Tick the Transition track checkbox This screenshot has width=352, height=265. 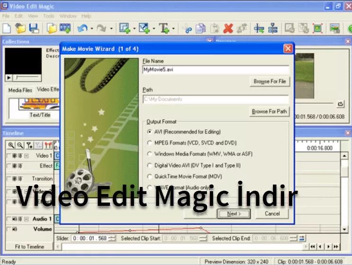coord(9,179)
